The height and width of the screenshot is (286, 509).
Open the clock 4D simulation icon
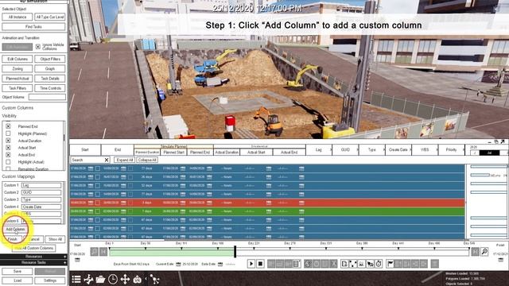[113, 279]
